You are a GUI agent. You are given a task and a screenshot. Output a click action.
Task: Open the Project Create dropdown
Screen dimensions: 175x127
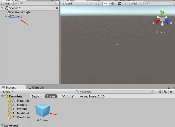[x=8, y=92]
